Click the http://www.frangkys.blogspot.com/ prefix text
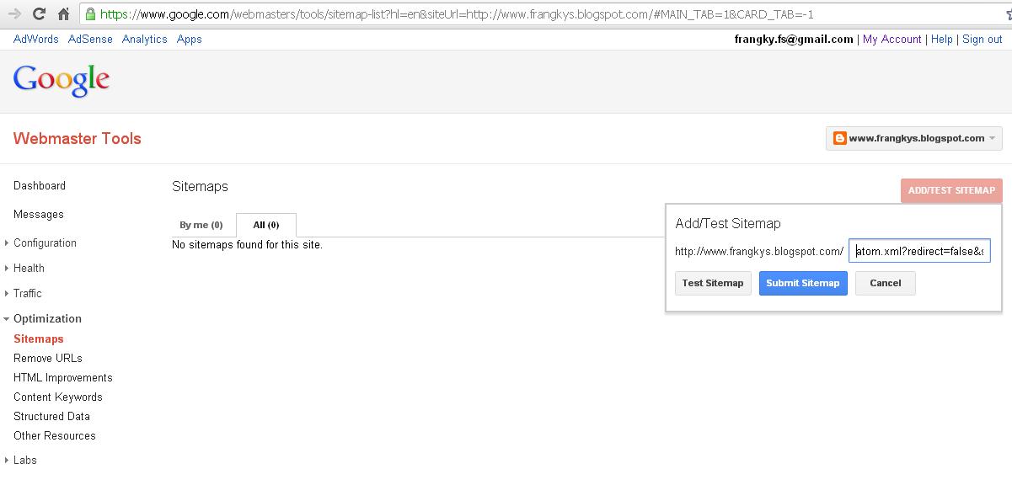The image size is (1012, 501). click(x=759, y=251)
